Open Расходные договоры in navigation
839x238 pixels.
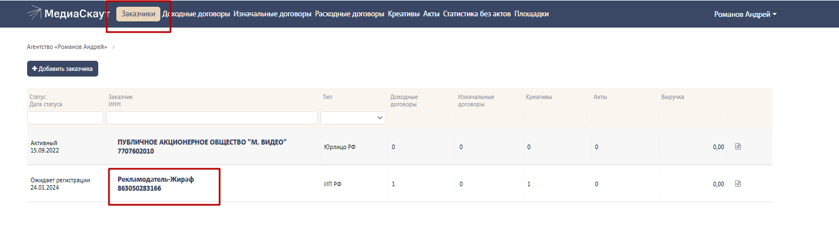(349, 14)
